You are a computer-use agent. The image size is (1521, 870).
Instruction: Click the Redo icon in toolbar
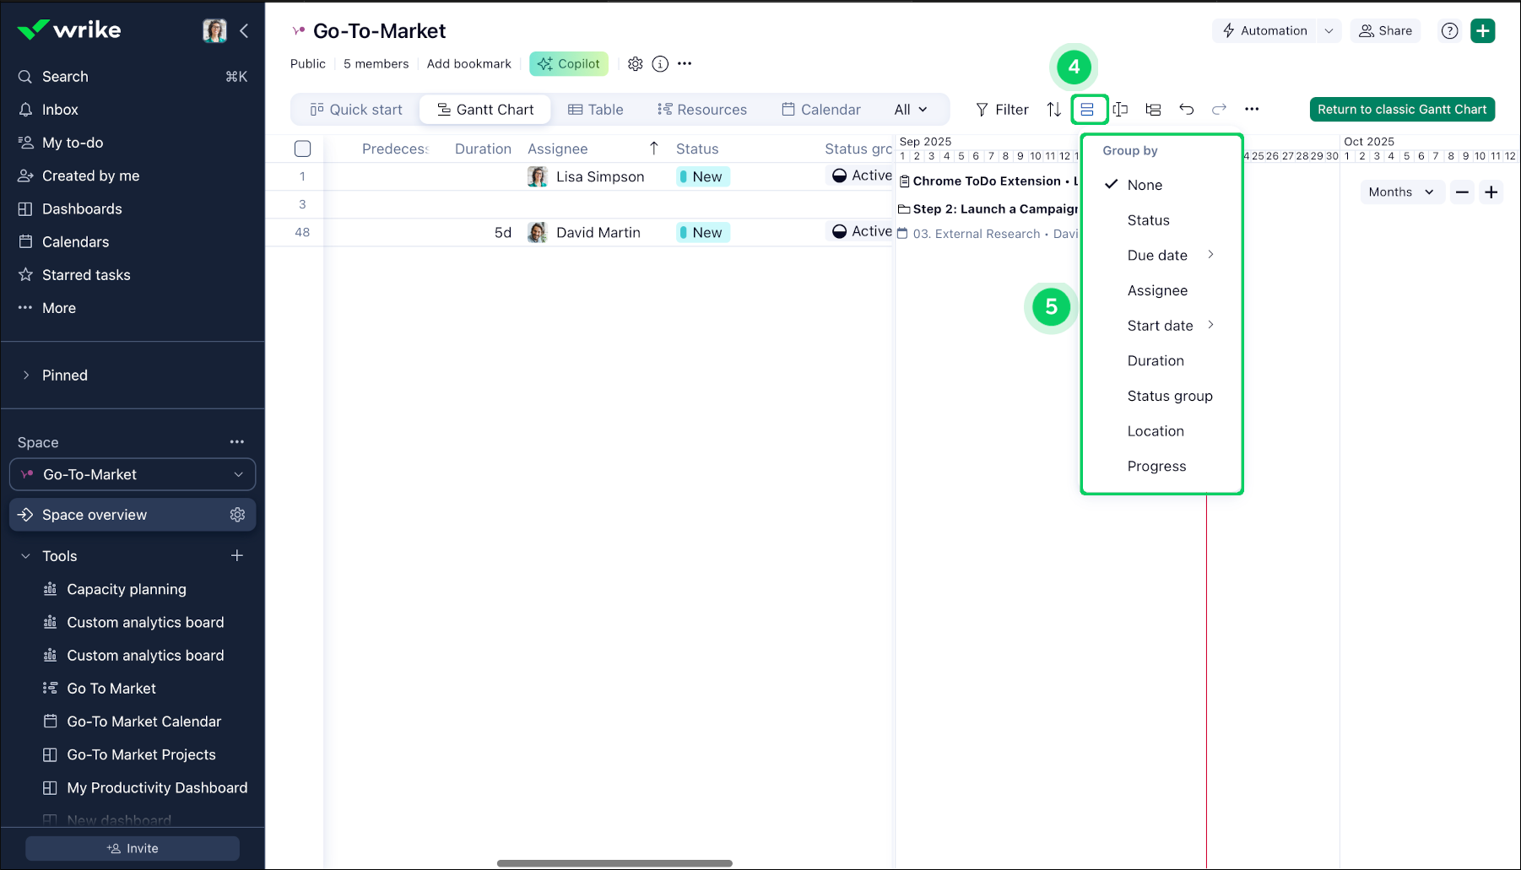(1219, 109)
